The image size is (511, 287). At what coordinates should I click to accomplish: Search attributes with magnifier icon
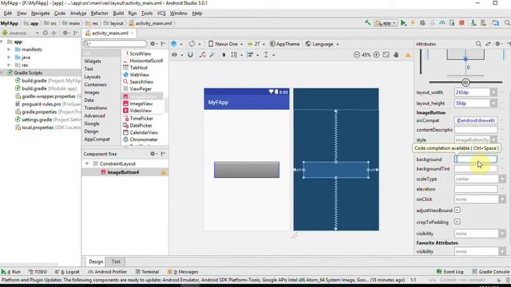click(x=478, y=44)
